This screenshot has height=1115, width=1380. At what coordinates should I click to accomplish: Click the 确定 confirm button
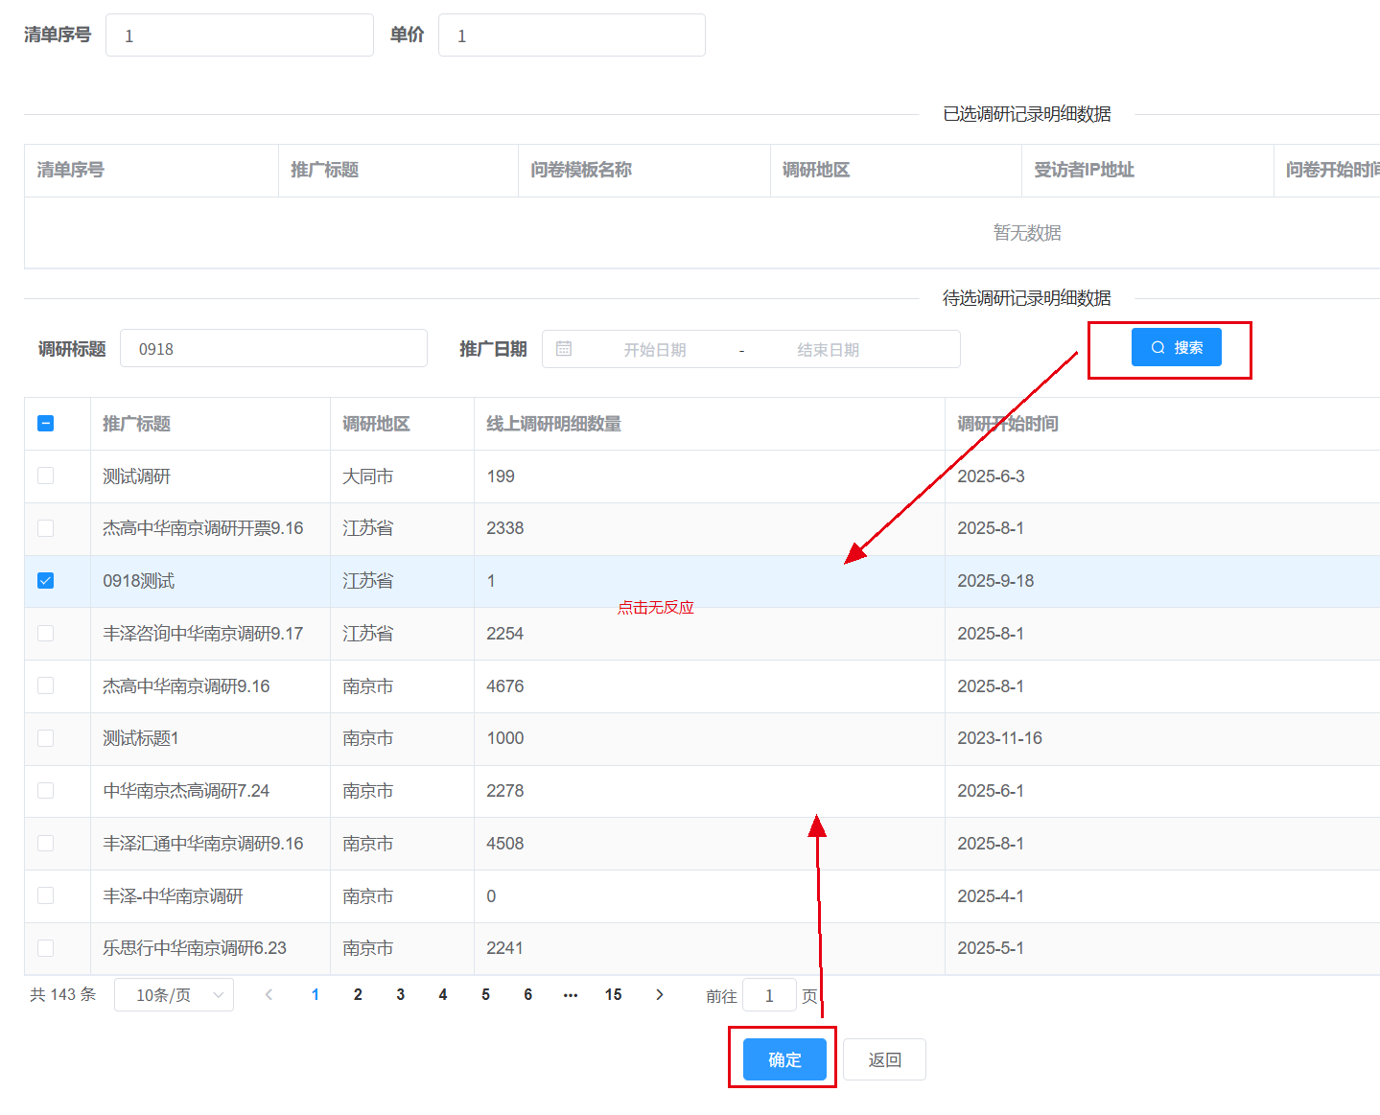tap(784, 1059)
